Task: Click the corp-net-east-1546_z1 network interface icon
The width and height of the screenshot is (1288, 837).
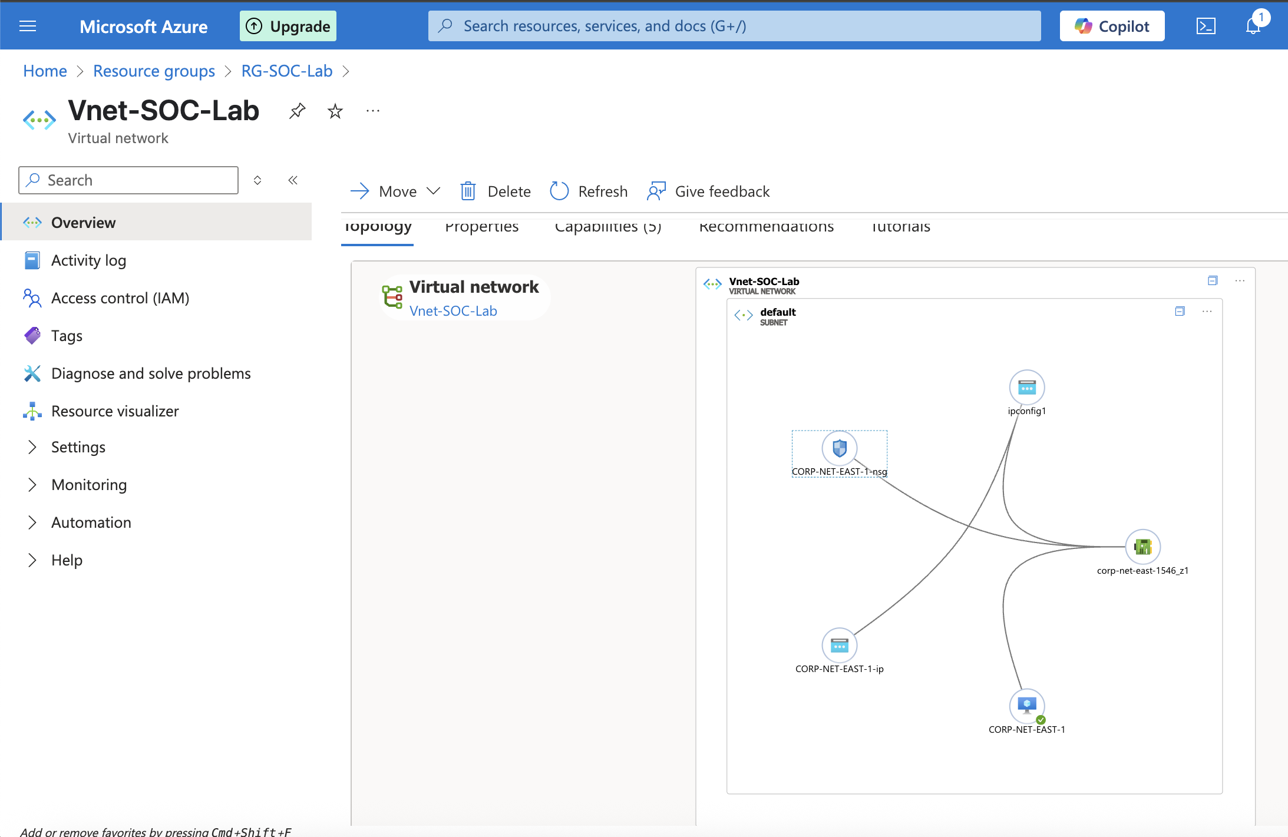Action: (1142, 547)
